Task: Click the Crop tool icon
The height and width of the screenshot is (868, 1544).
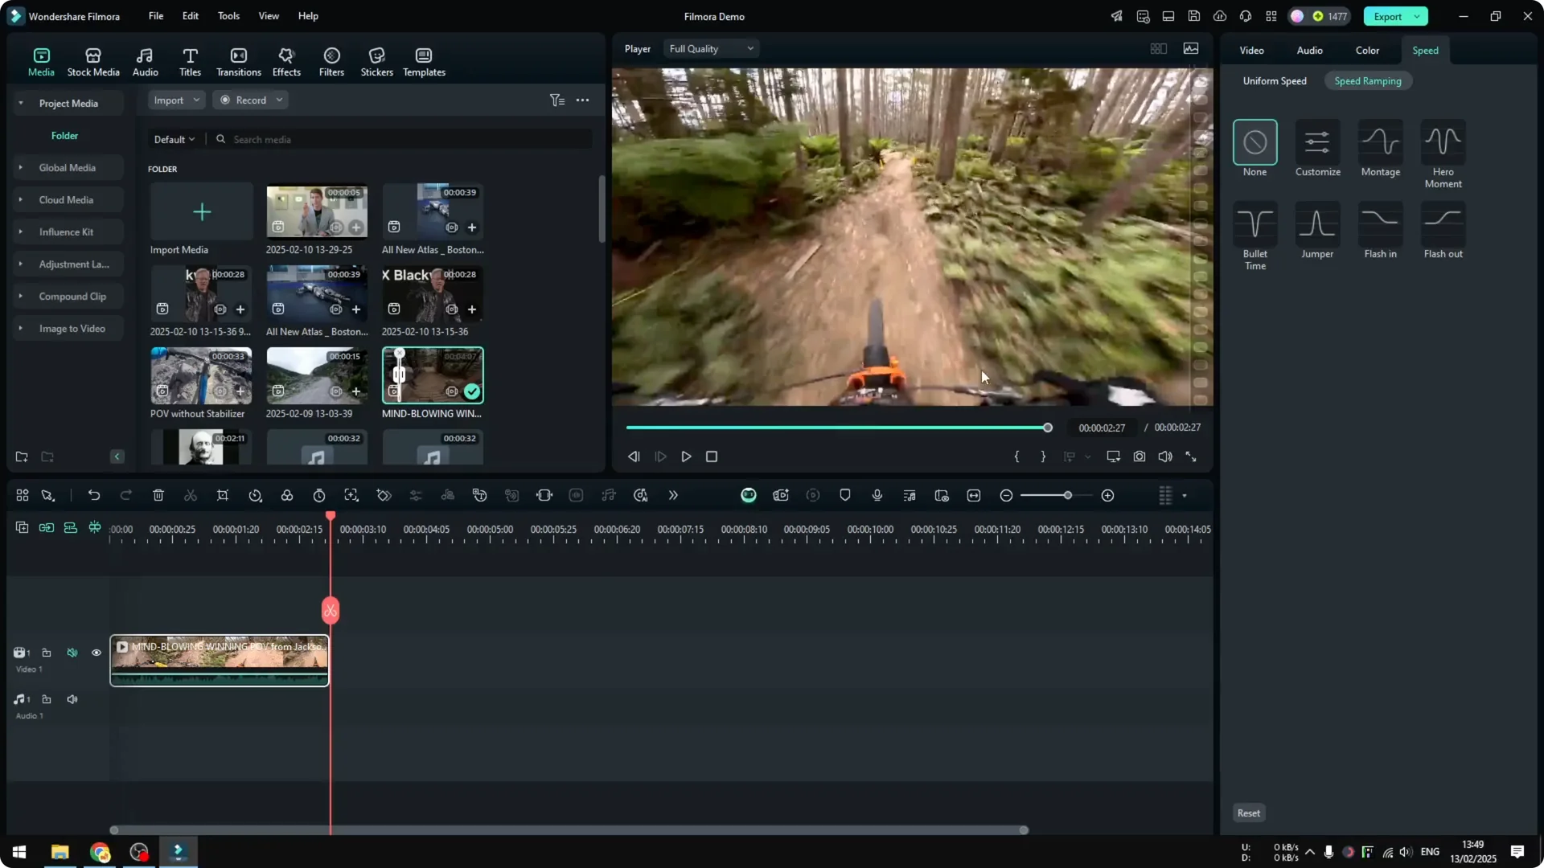Action: 223,495
